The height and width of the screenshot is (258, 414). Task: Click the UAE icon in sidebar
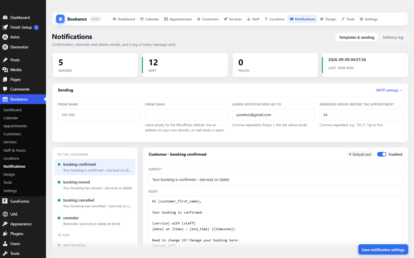point(5,214)
